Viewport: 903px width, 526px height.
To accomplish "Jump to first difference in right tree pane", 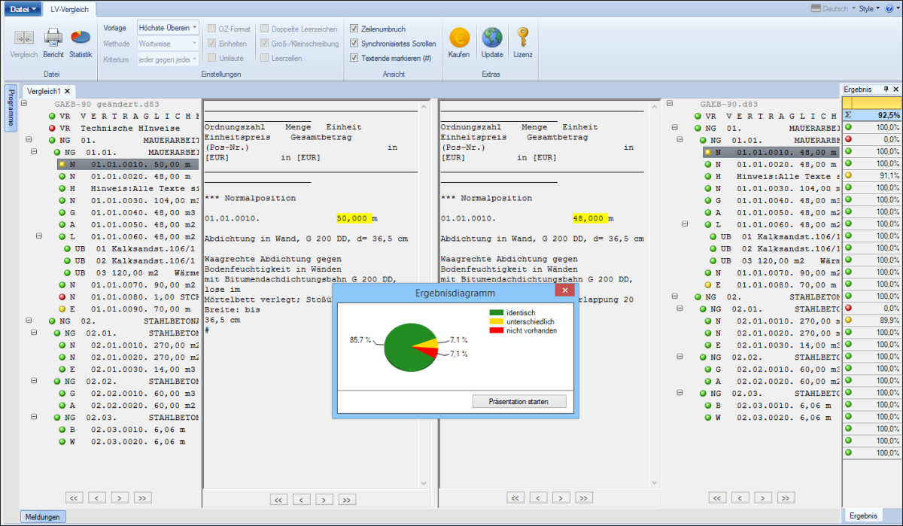I will [x=717, y=497].
